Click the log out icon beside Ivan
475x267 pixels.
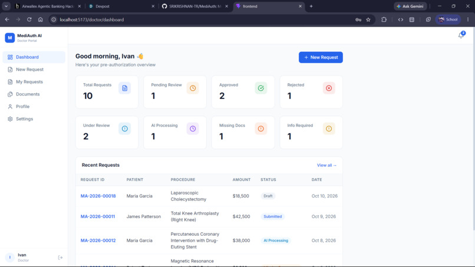[60, 258]
